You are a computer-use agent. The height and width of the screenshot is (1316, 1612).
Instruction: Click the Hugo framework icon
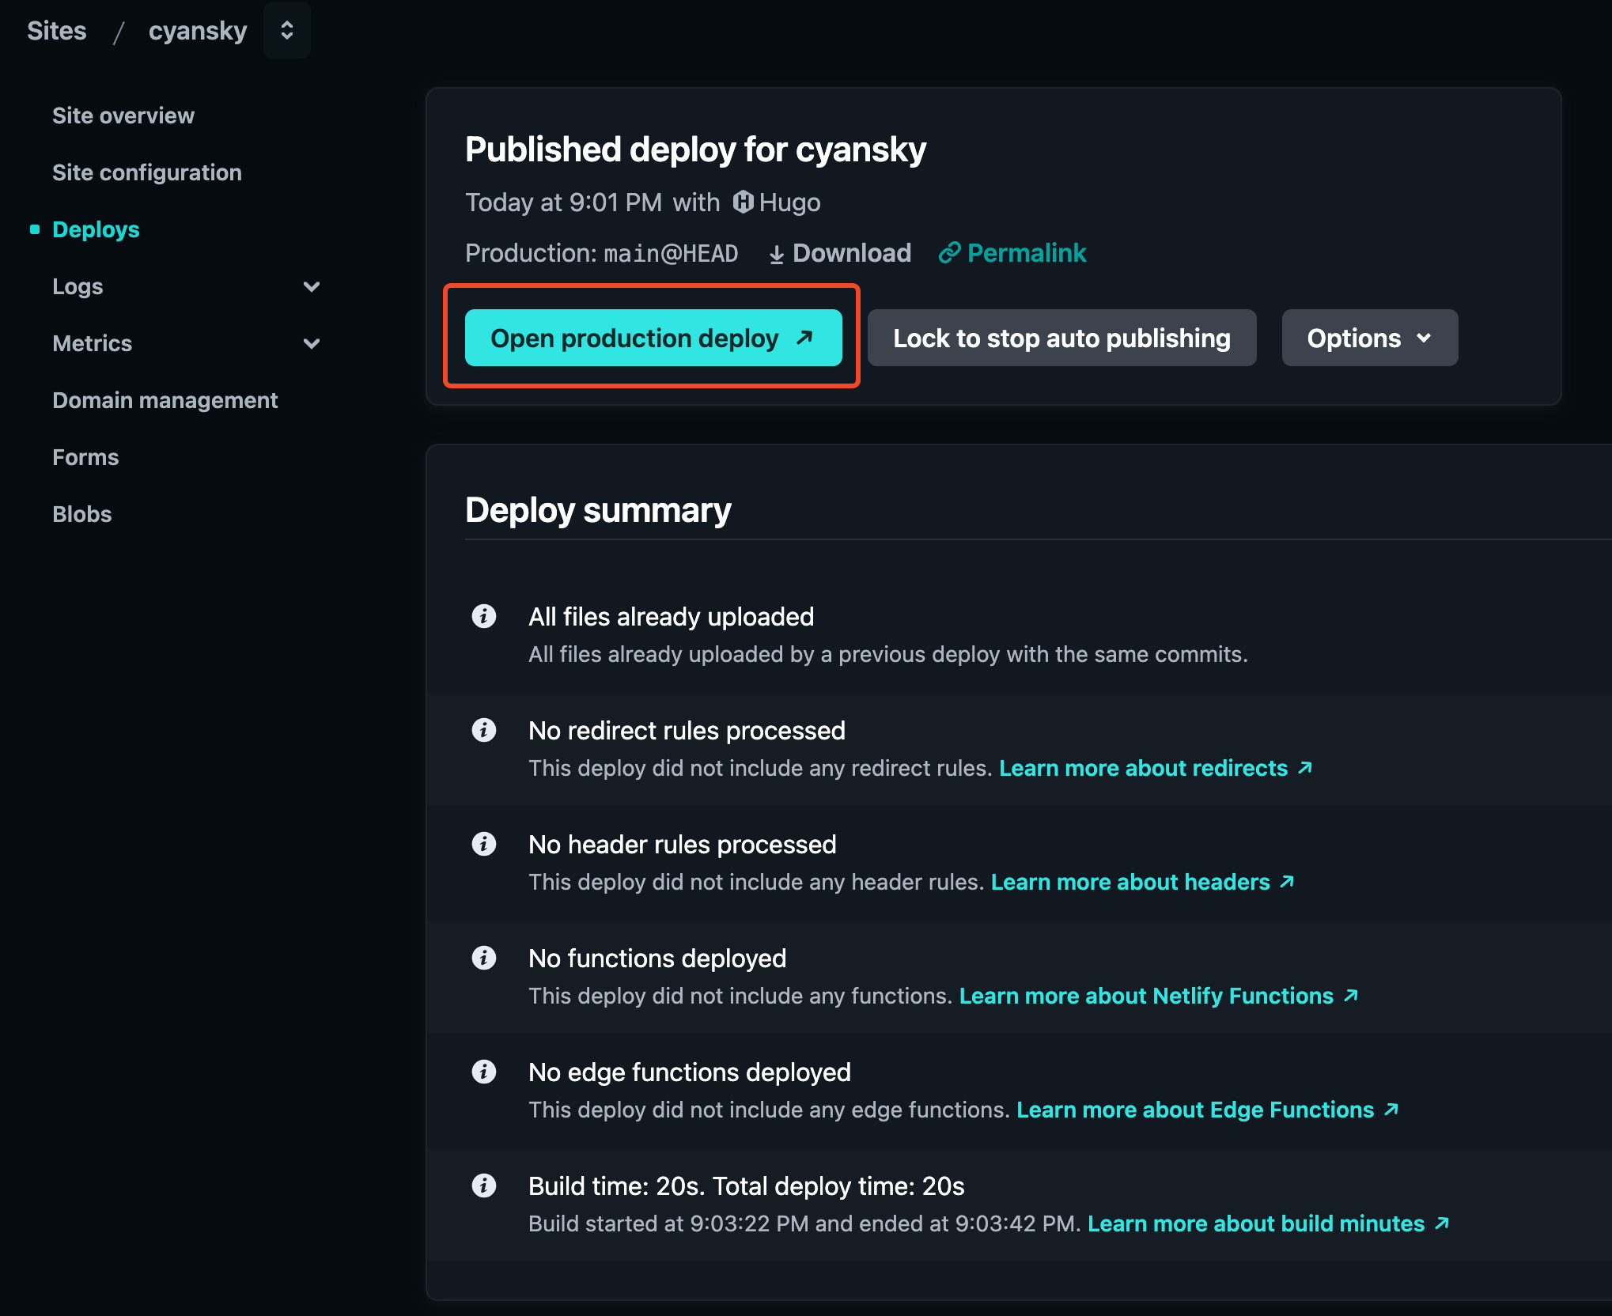point(744,202)
